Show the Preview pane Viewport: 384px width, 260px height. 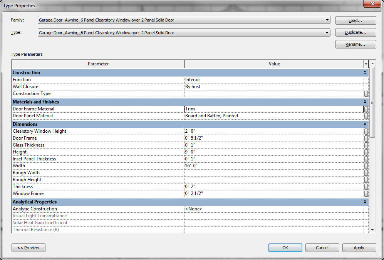point(29,248)
